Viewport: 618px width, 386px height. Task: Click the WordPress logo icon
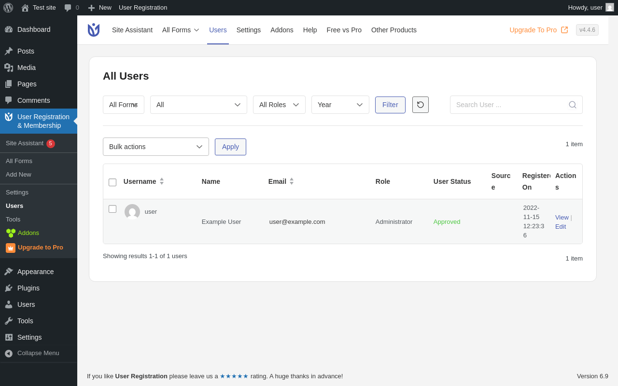8,8
